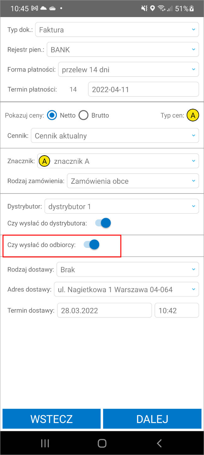Click the vibrate mode icon in status bar

144,9
